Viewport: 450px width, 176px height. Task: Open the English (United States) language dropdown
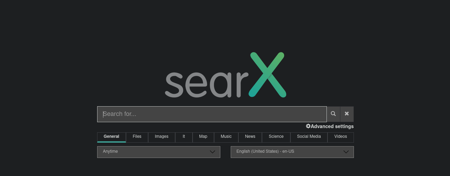tap(292, 152)
